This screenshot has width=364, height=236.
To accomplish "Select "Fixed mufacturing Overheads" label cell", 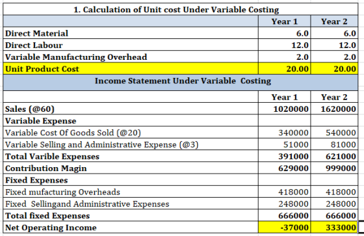I will pos(131,192).
